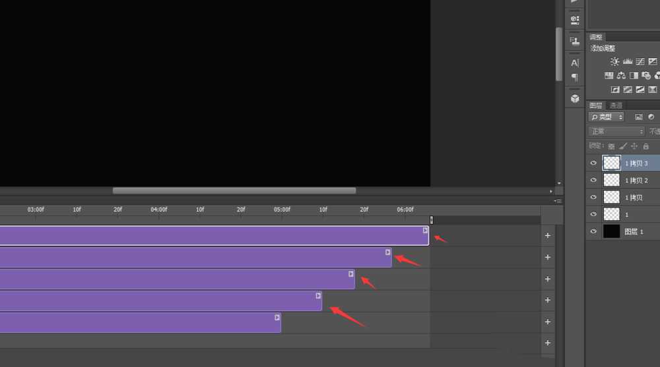Screen dimensions: 660x367
Task: Click the transition arrow on the top clip
Action: 425,231
